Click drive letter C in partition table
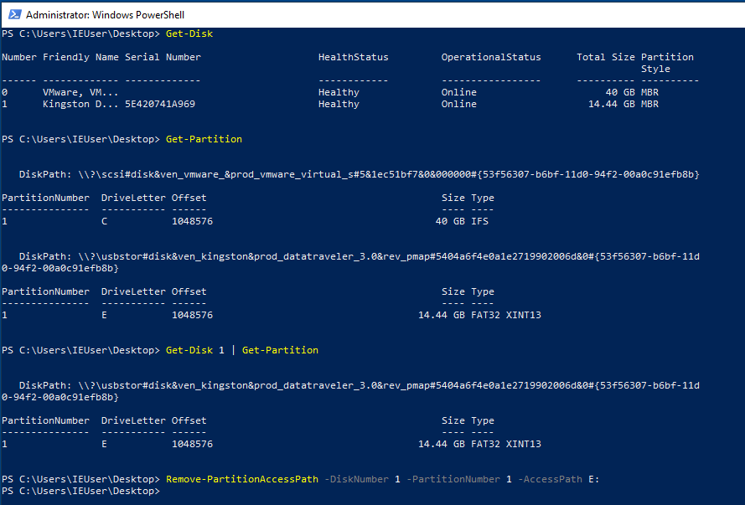745x505 pixels. click(x=105, y=221)
